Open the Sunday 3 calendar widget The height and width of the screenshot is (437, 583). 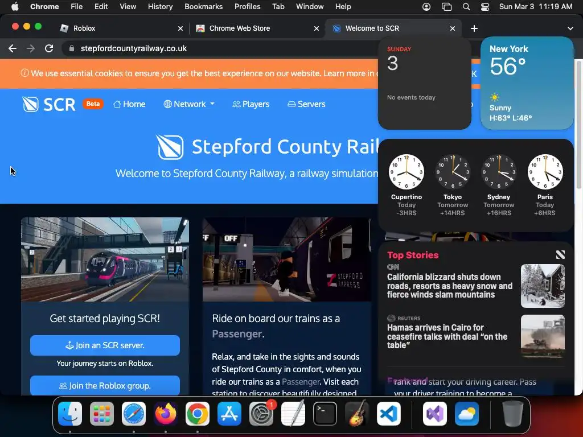[425, 83]
